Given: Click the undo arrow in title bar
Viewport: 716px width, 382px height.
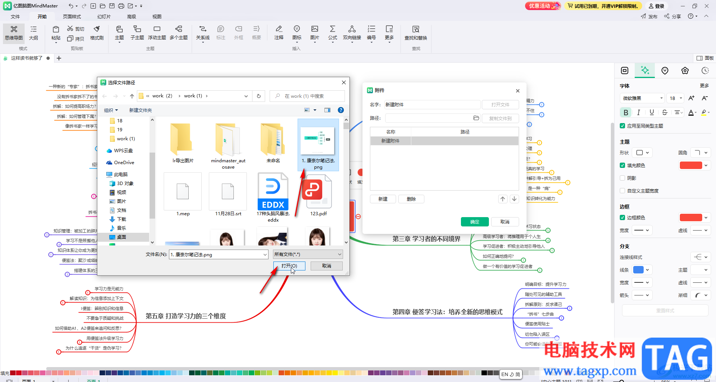Looking at the screenshot, I should pos(71,6).
